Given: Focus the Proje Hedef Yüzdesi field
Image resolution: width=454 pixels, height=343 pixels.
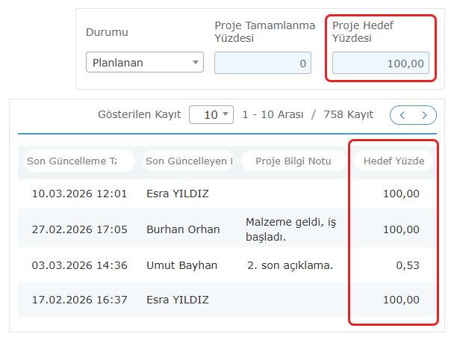Looking at the screenshot, I should (x=380, y=64).
